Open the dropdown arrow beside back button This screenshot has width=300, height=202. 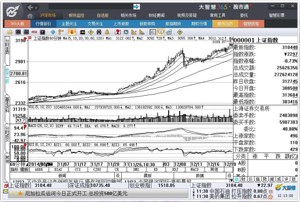pyautogui.click(x=36, y=8)
